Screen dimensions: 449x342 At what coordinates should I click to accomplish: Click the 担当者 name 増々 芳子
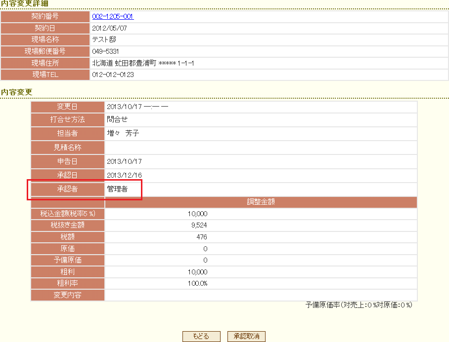tap(123, 133)
